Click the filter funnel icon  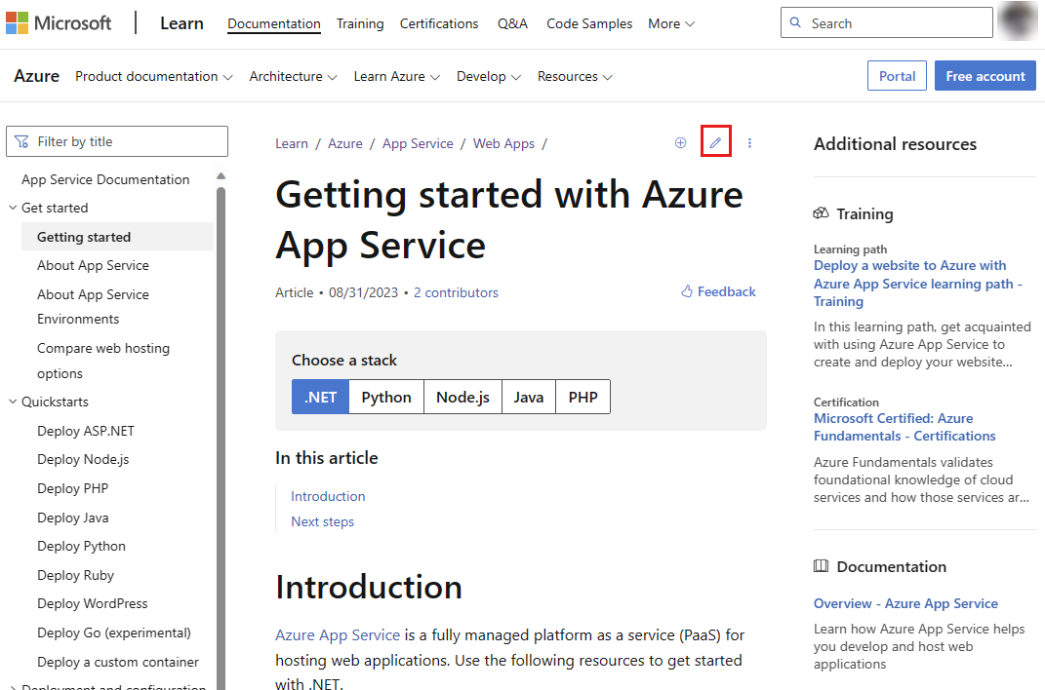click(21, 141)
